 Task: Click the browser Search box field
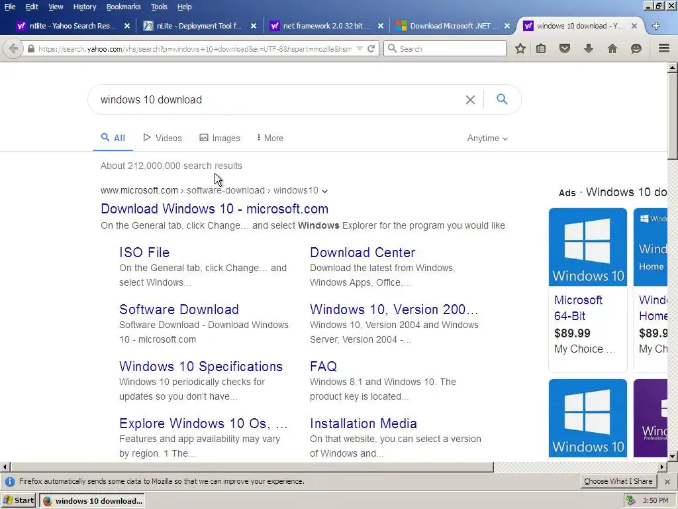tap(444, 48)
